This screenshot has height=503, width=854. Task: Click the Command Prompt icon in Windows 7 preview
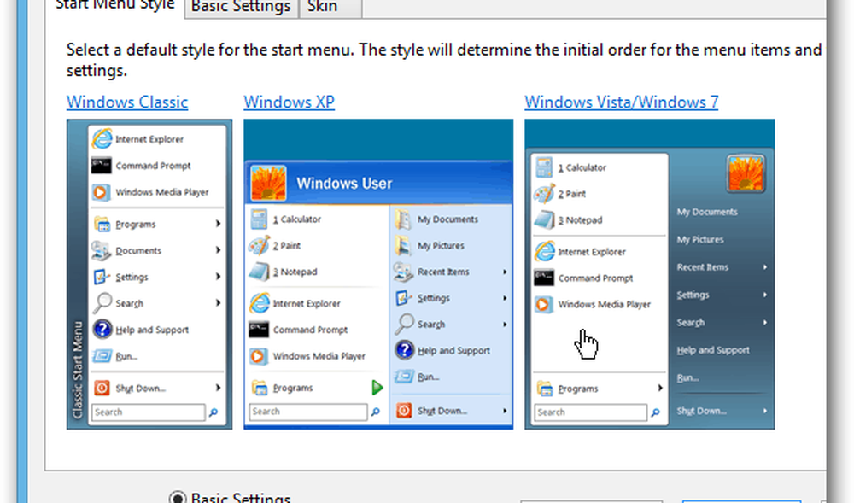coord(544,278)
